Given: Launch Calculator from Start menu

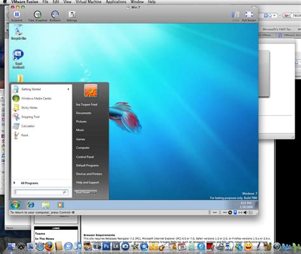Looking at the screenshot, I should 42,126.
